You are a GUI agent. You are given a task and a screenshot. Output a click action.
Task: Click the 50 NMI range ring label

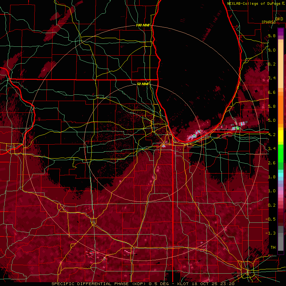(x=143, y=84)
